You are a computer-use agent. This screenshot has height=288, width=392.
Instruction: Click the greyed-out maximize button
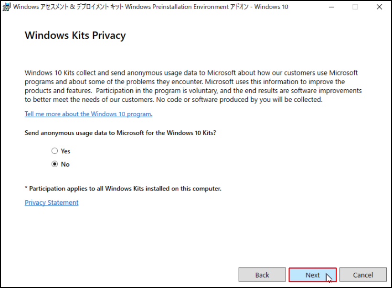pos(355,7)
